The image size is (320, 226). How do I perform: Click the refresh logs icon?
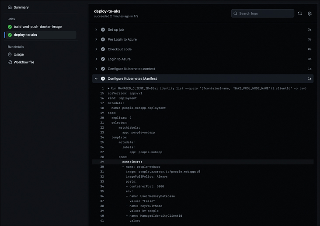click(x=300, y=14)
